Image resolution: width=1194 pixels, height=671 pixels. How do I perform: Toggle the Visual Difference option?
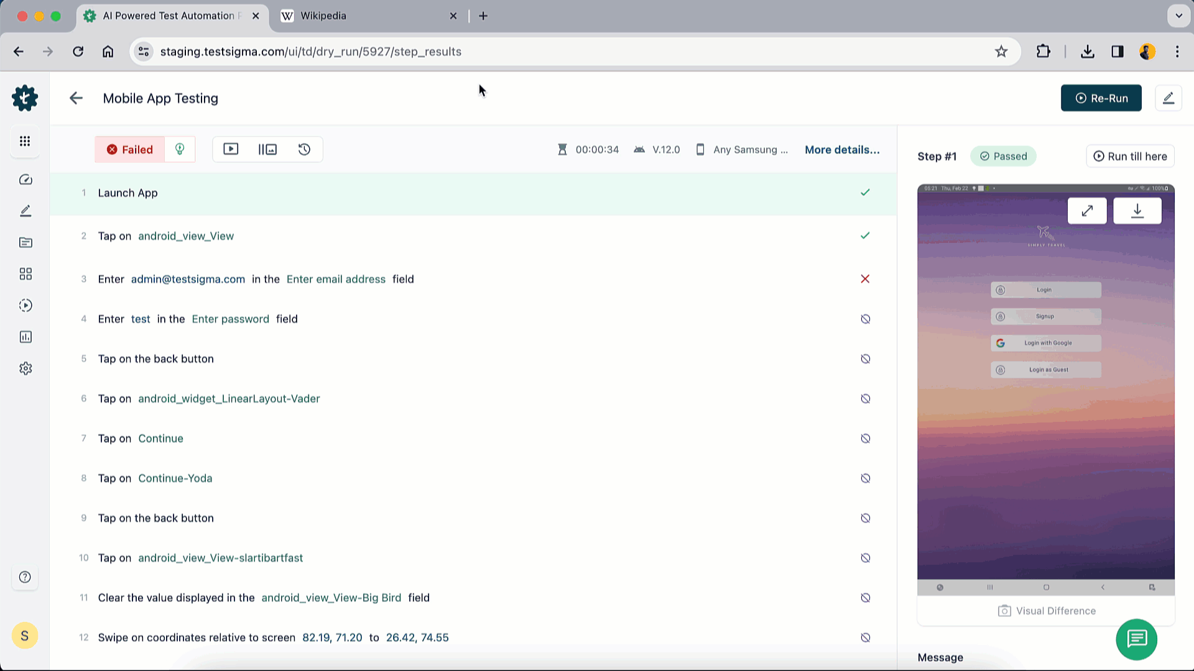[1047, 611]
